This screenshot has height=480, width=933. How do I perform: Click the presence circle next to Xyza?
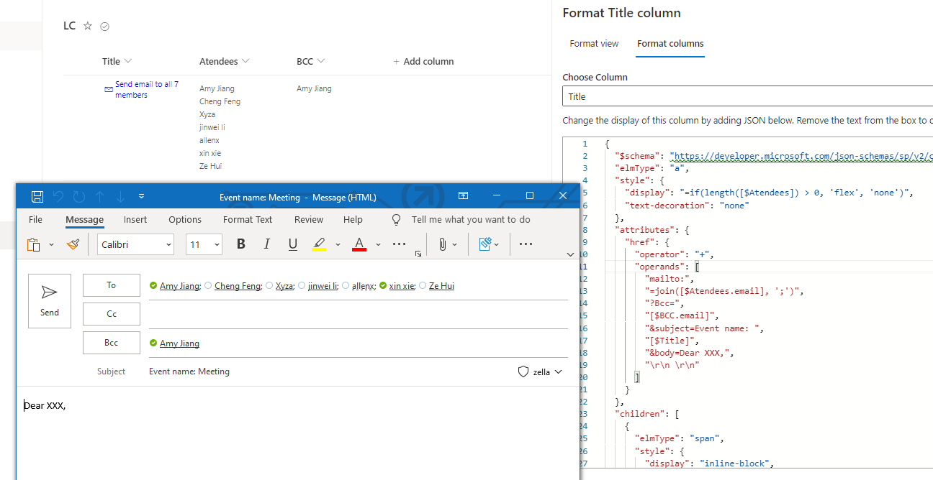pos(269,285)
